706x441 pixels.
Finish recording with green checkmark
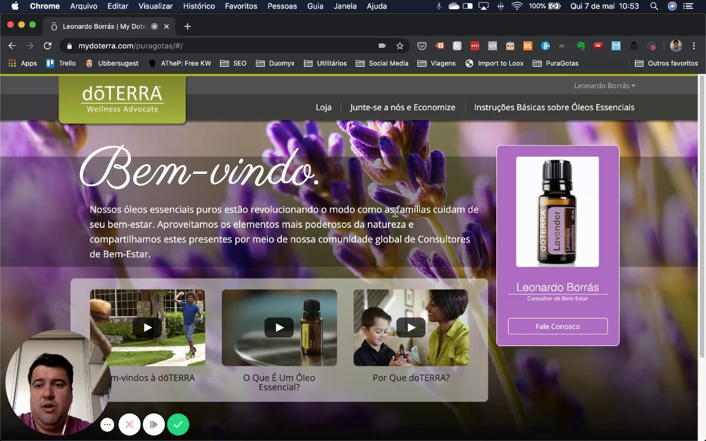coord(178,424)
